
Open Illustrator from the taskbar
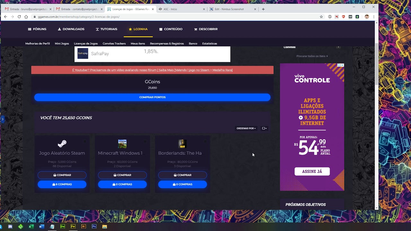[x=83, y=227]
